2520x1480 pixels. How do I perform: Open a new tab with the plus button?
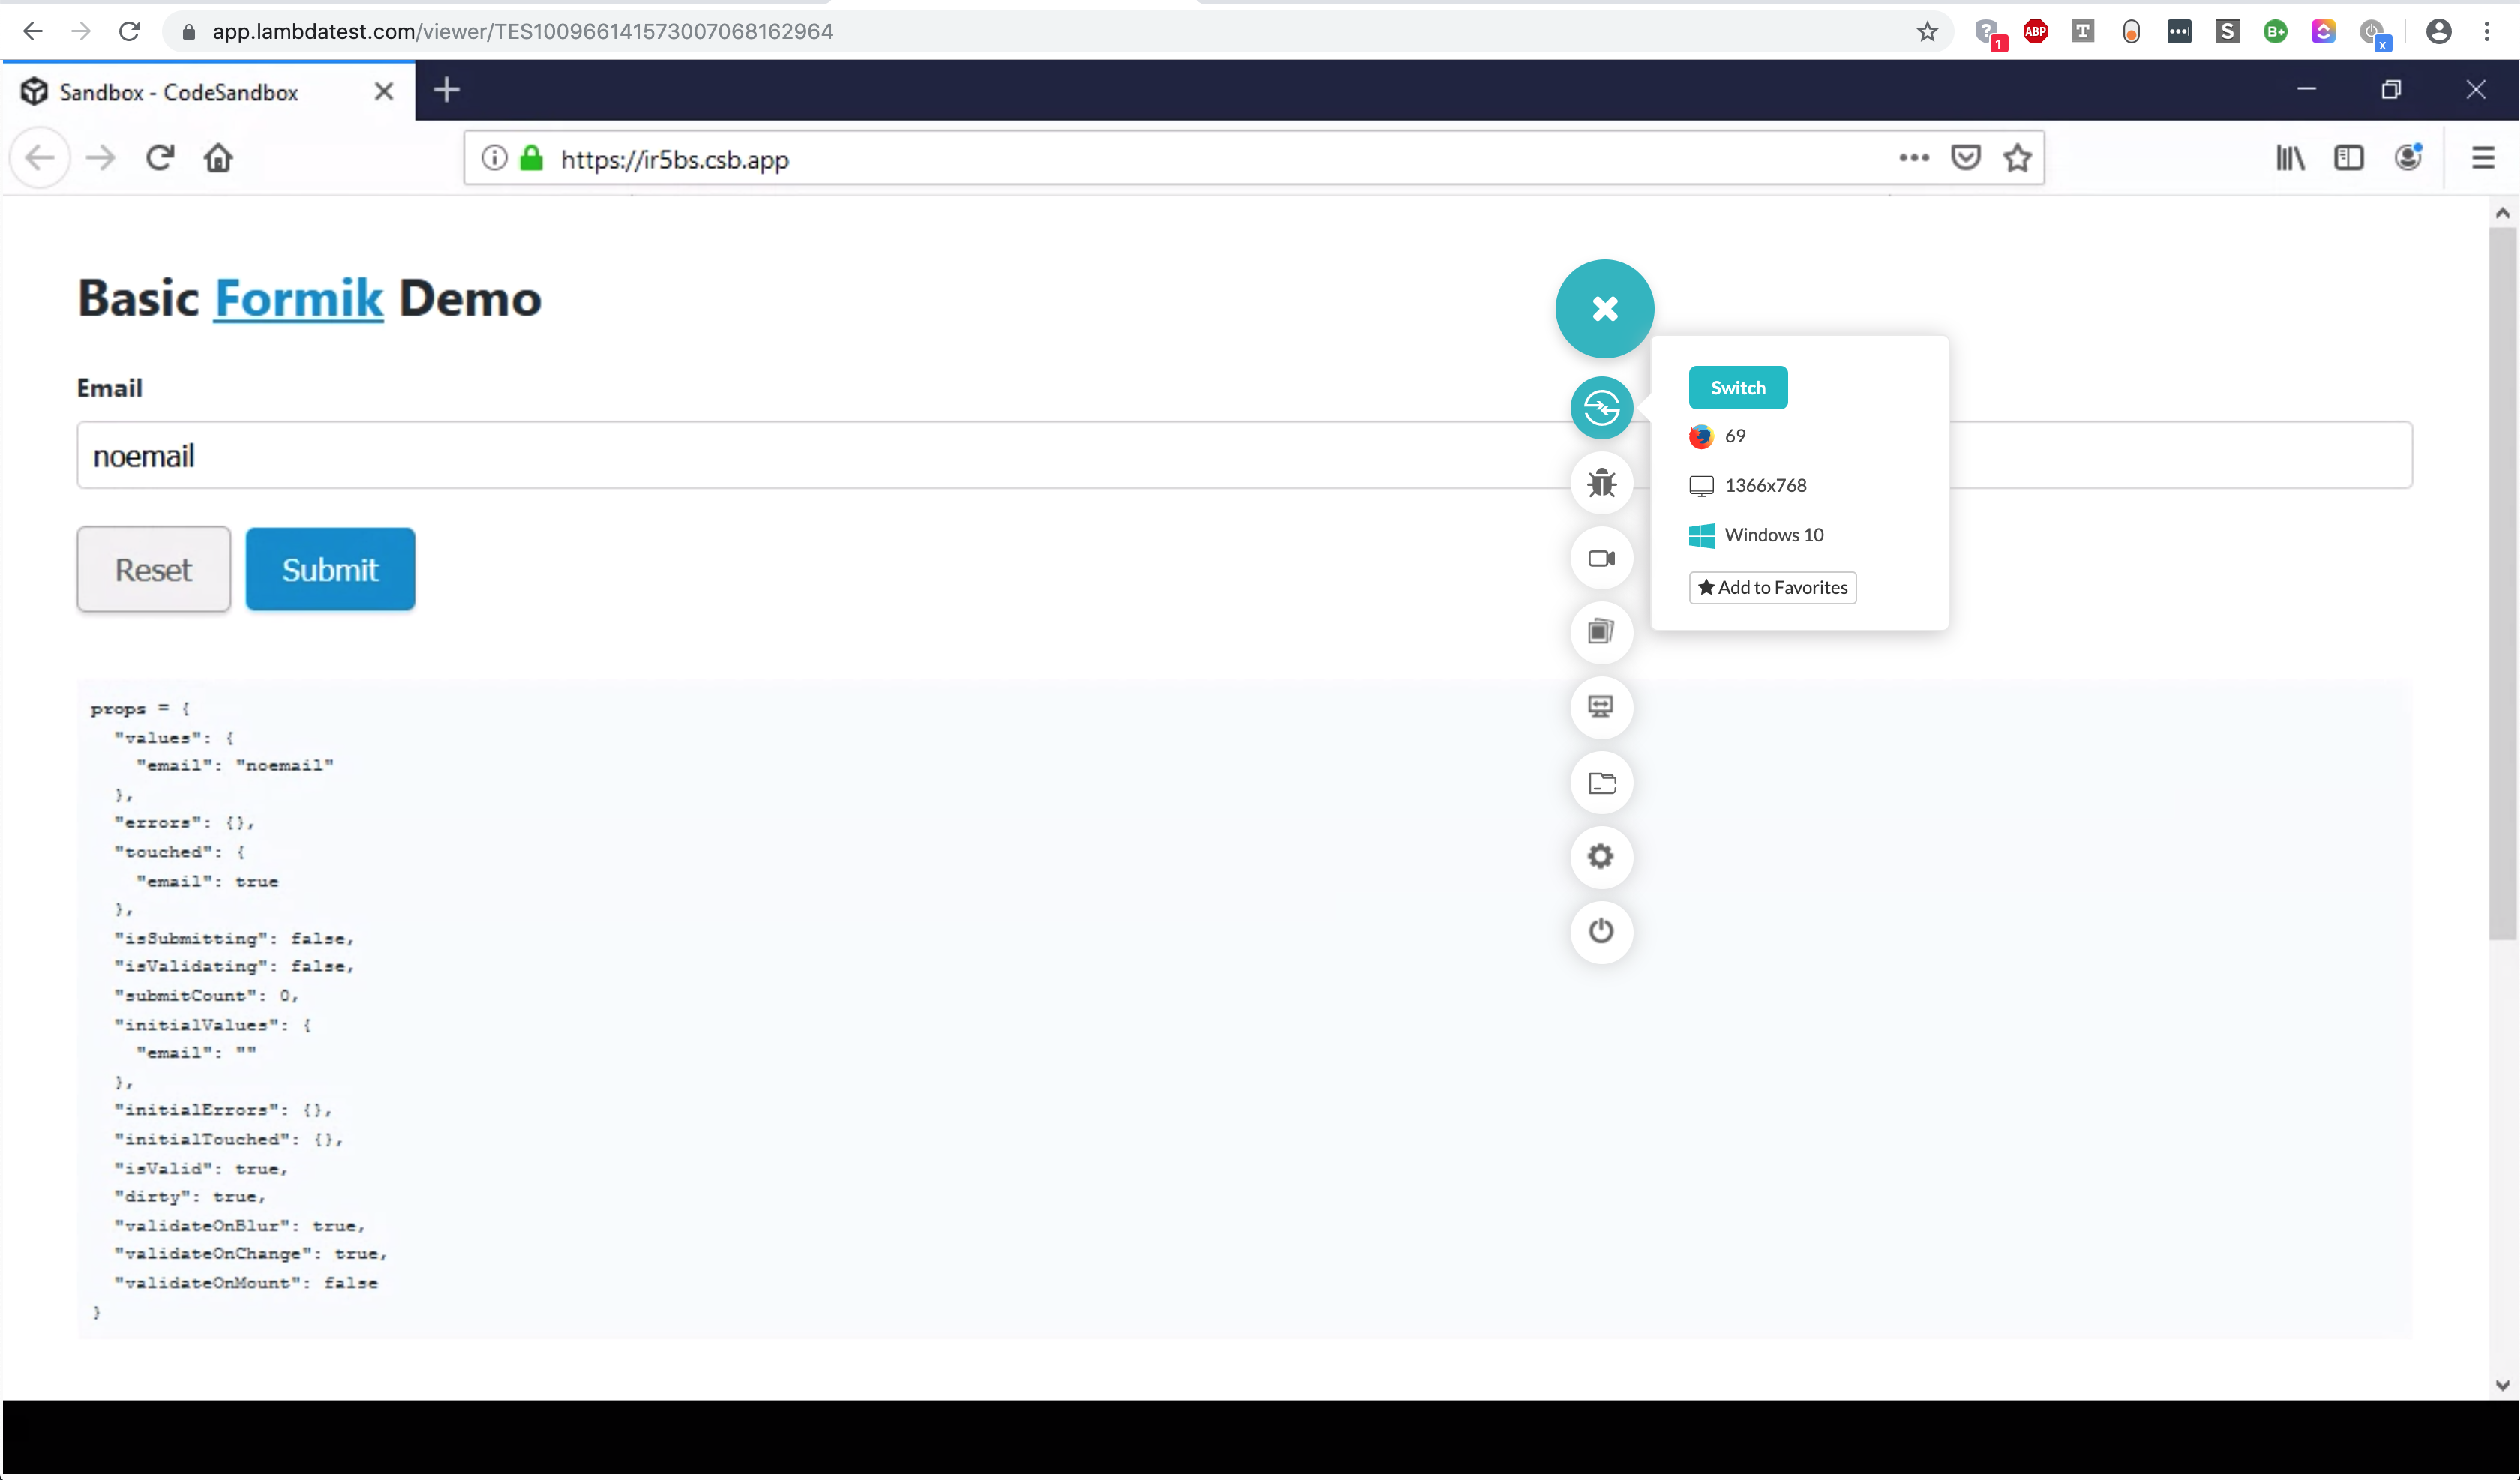(x=447, y=89)
